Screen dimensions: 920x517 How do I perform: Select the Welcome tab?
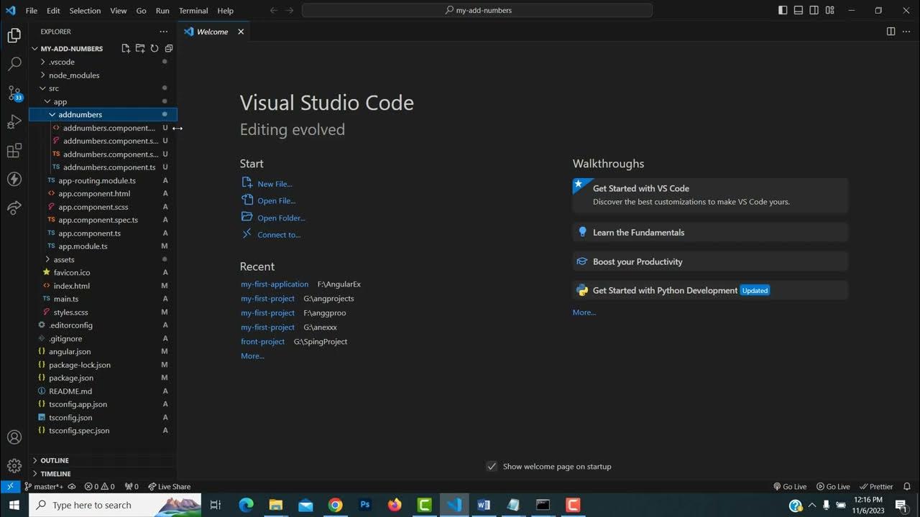(213, 32)
